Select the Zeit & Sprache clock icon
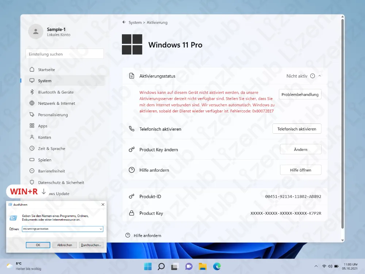The width and height of the screenshot is (365, 274). pos(32,148)
